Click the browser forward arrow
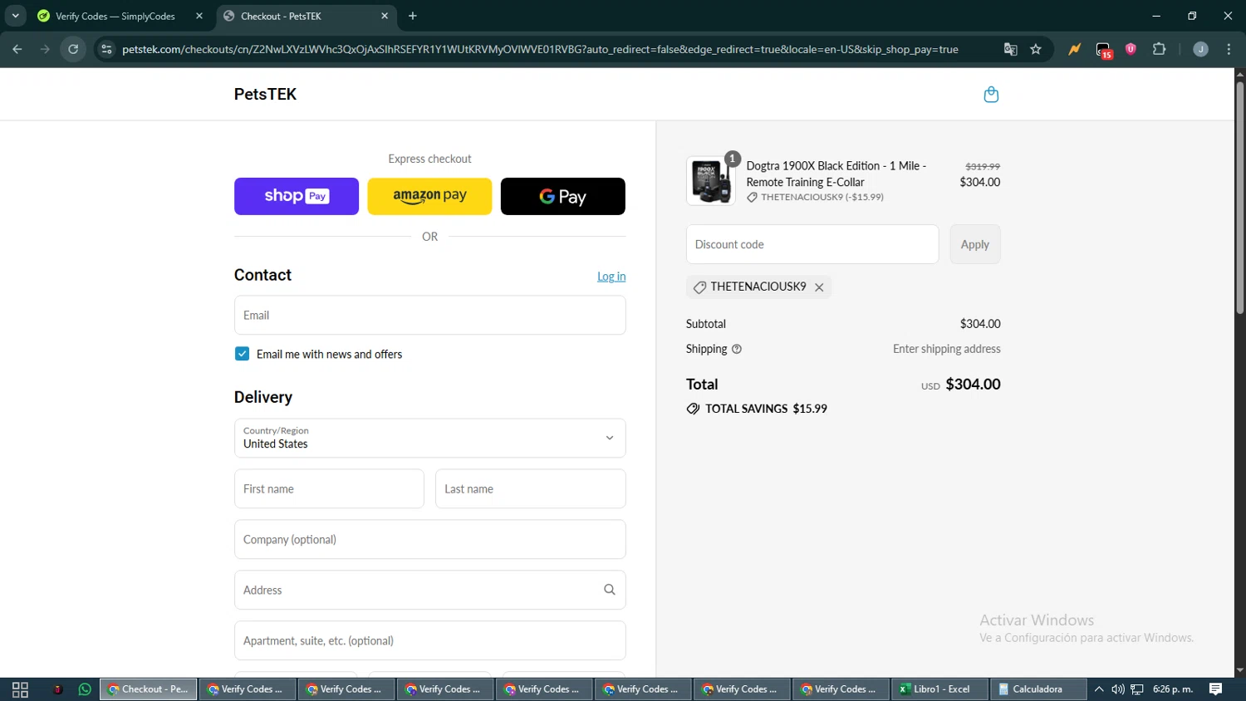The image size is (1246, 701). pos(45,49)
